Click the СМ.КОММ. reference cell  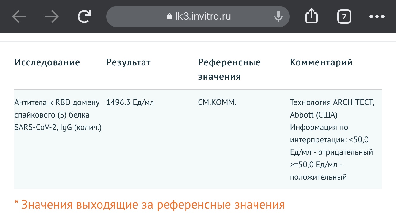217,103
